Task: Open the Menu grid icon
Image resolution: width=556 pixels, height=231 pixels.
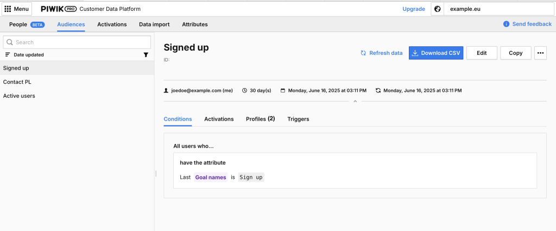Action: pyautogui.click(x=8, y=9)
